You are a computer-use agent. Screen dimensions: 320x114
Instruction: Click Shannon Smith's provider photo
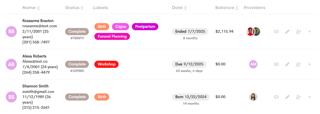click(253, 97)
